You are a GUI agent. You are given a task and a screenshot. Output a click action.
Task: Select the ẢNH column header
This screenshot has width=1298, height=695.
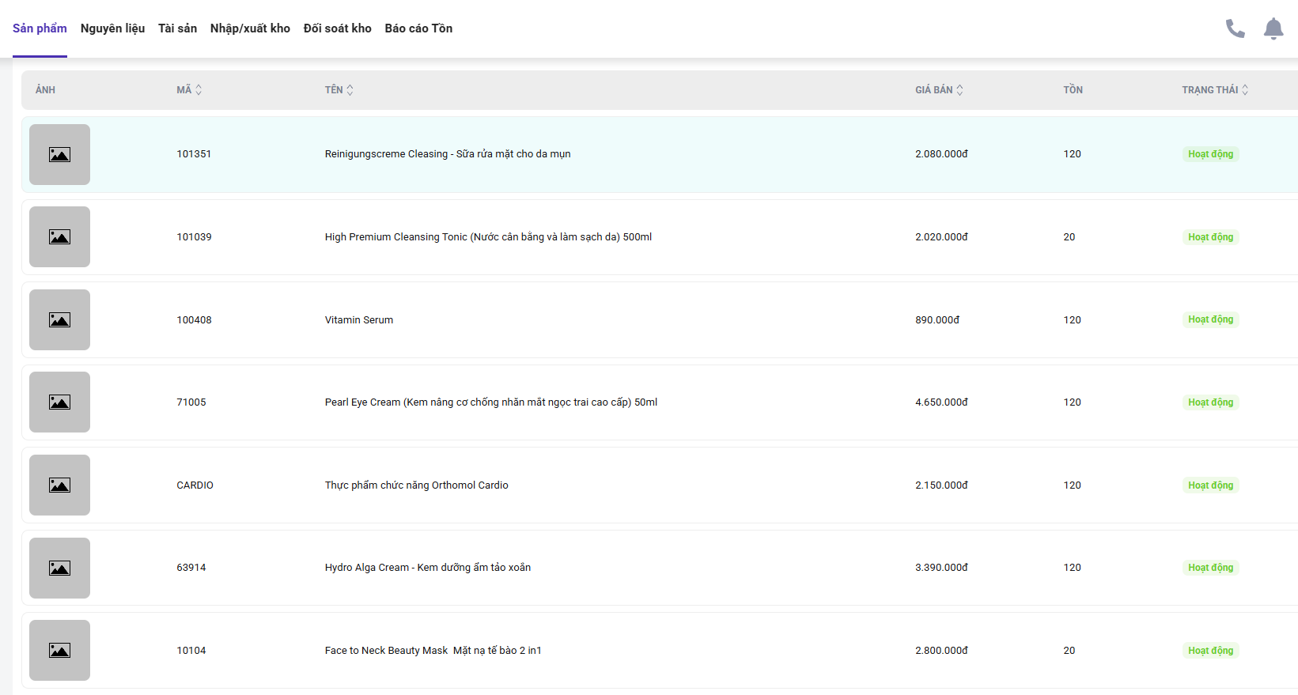[45, 90]
